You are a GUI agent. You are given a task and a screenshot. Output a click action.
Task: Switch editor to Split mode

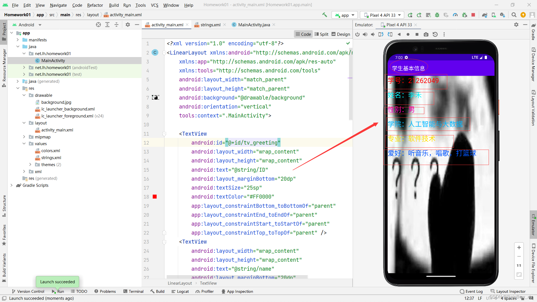[321, 34]
